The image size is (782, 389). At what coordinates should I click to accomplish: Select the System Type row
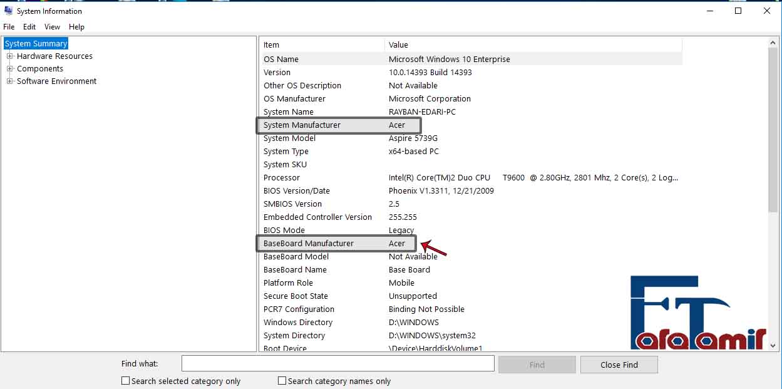click(x=471, y=151)
